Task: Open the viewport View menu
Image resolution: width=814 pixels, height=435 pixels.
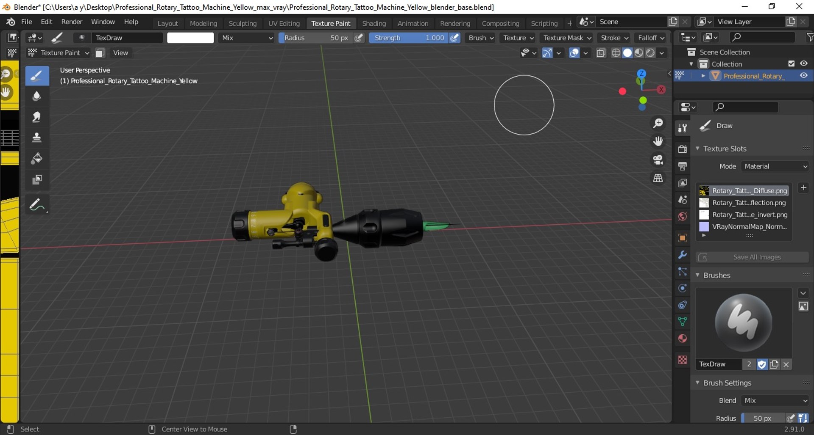Action: click(x=120, y=52)
